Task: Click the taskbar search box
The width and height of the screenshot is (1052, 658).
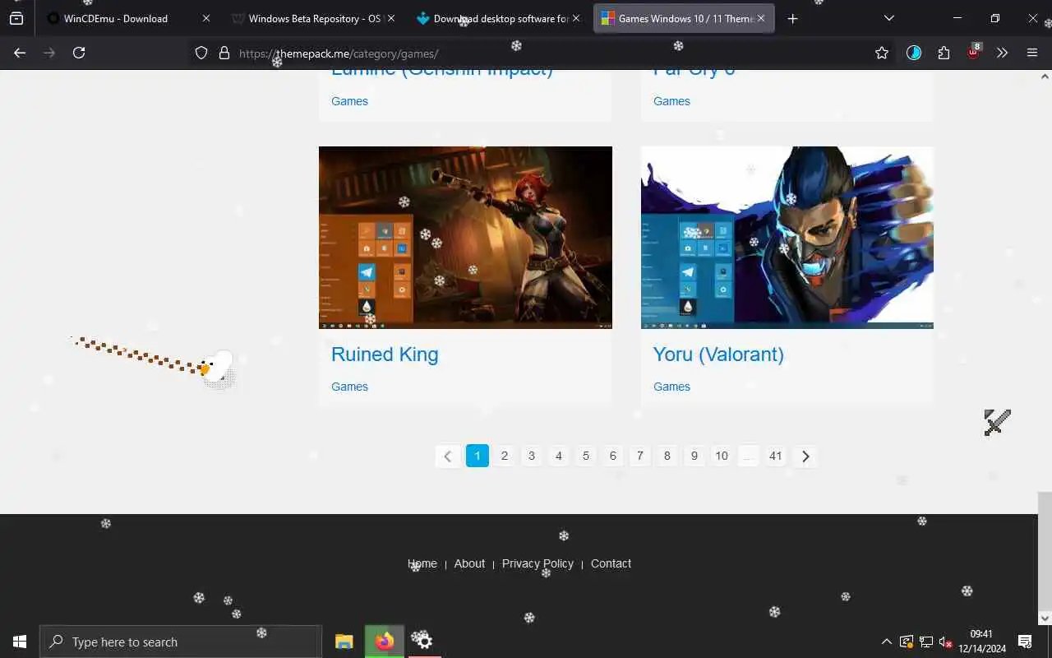Action: point(181,642)
